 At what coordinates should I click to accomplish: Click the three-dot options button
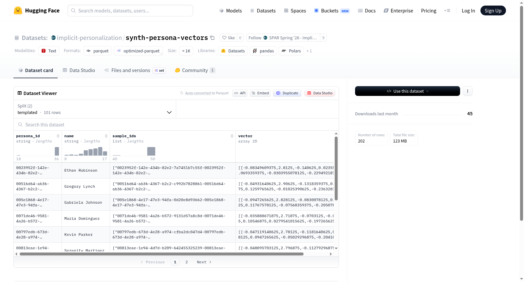(x=468, y=91)
